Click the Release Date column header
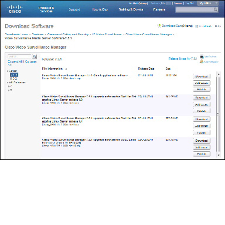Viewport: 225px width, 225px height. click(x=146, y=69)
